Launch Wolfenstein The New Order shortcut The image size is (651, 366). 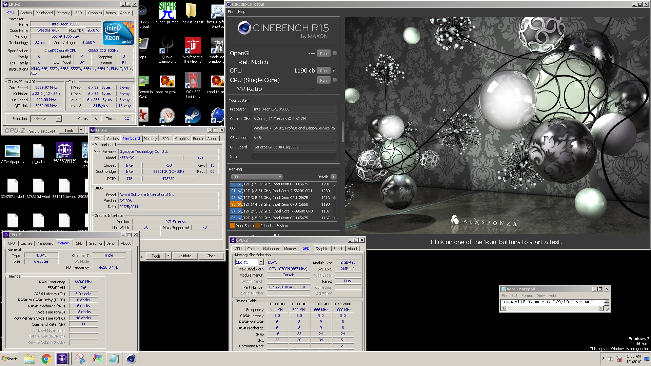[x=193, y=50]
